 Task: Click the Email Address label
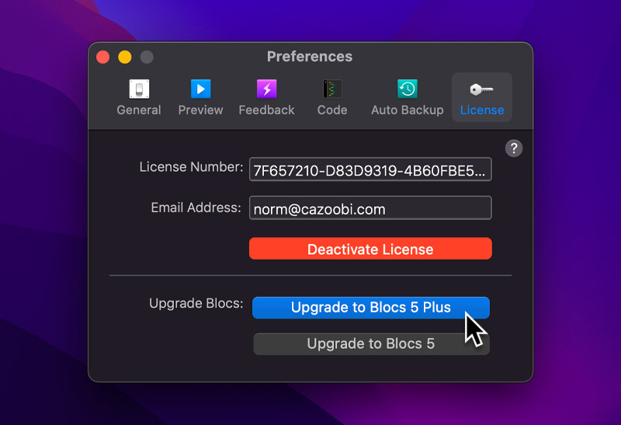click(196, 207)
